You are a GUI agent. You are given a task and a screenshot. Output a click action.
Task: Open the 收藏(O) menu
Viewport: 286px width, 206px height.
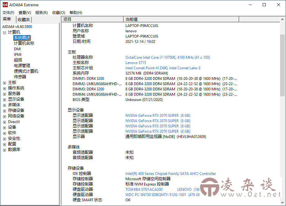click(59, 13)
